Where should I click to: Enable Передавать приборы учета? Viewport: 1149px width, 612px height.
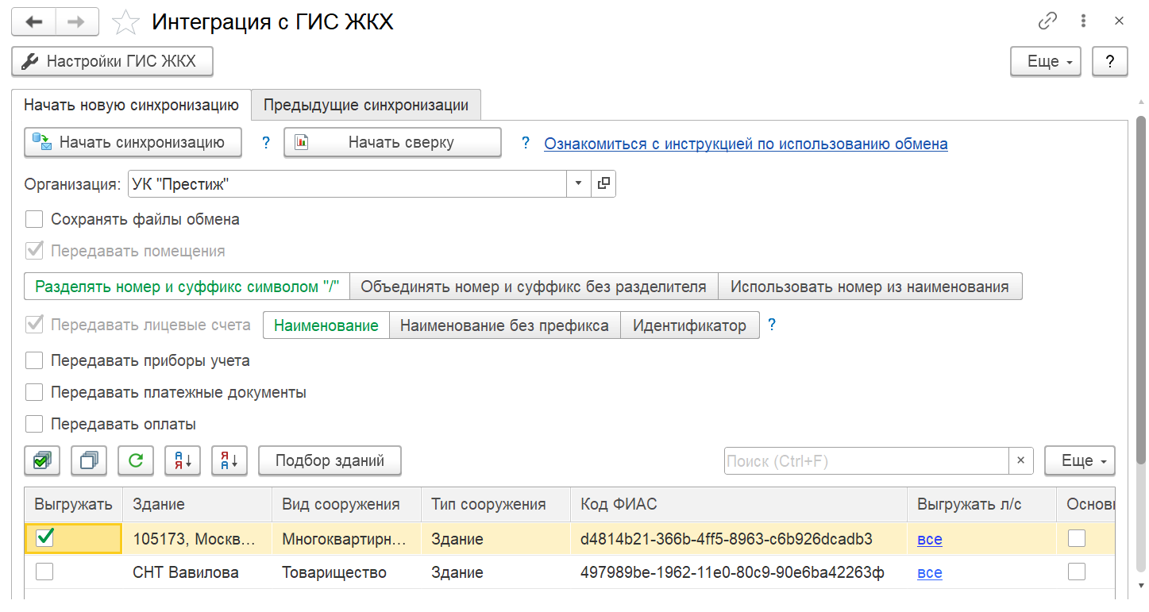tap(34, 360)
